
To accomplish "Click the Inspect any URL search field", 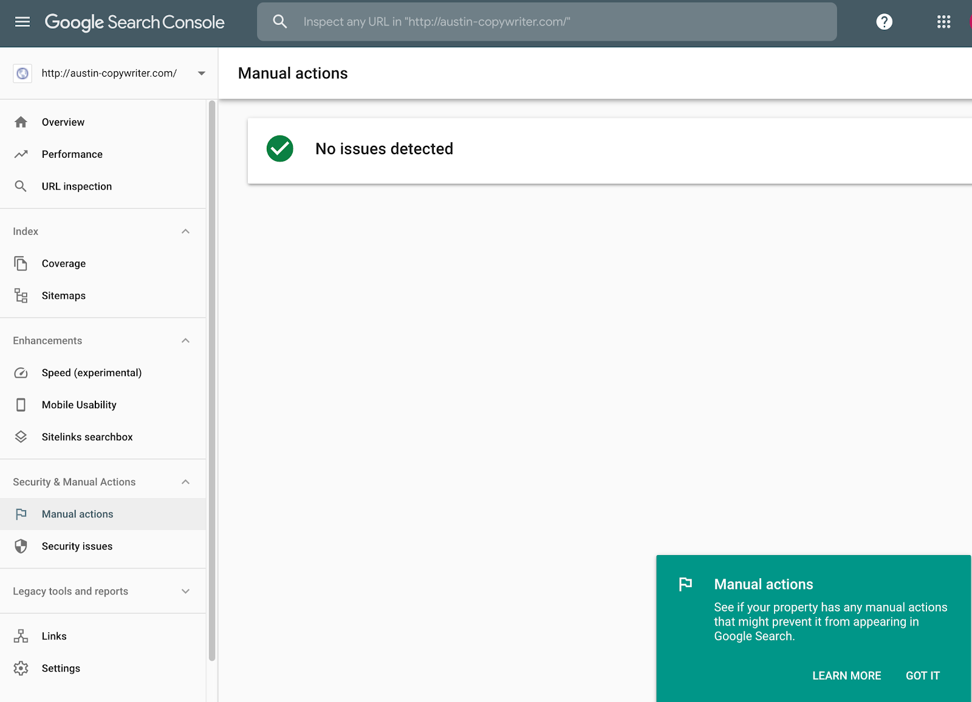I will click(x=547, y=22).
